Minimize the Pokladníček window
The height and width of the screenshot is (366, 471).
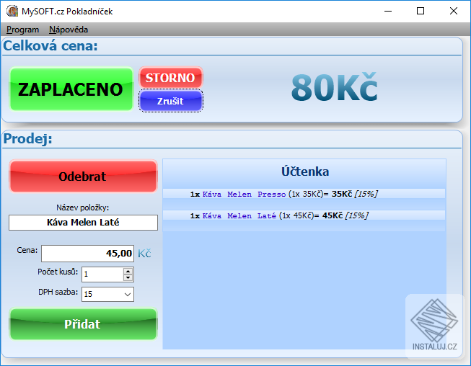pyautogui.click(x=388, y=11)
